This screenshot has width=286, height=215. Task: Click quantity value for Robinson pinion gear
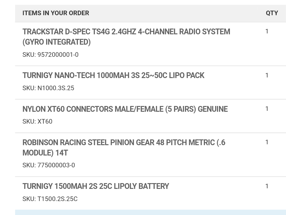pos(267,142)
